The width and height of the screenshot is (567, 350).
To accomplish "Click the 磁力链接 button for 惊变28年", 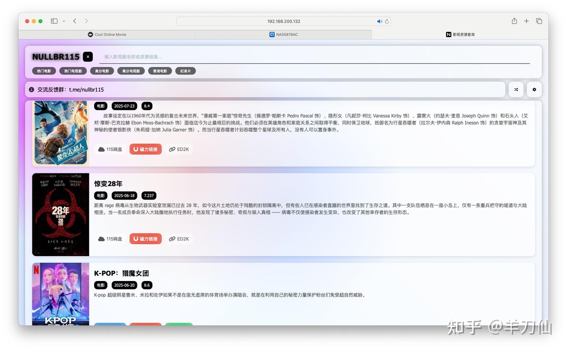I will click(145, 238).
